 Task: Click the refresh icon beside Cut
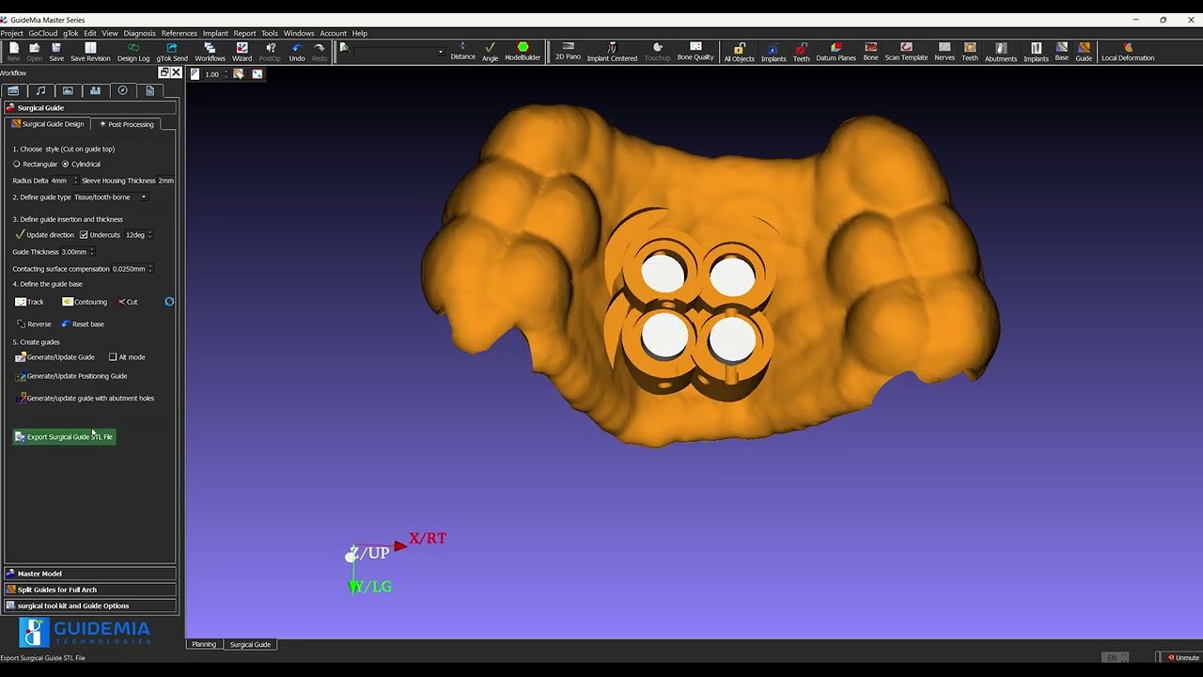169,302
